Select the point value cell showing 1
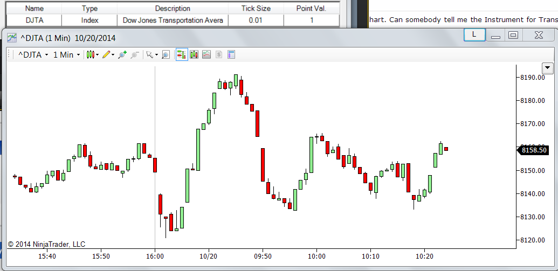558x271 pixels. 312,20
